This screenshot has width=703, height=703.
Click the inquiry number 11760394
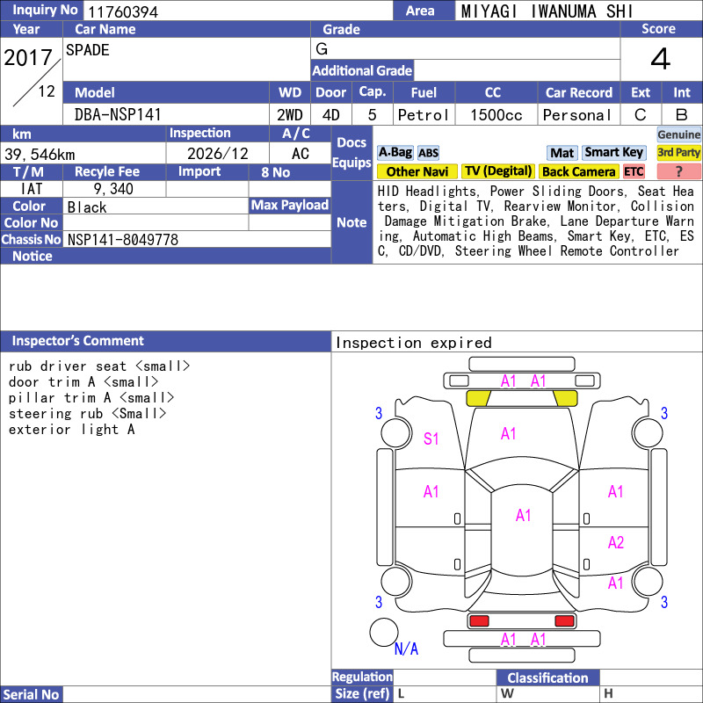123,11
